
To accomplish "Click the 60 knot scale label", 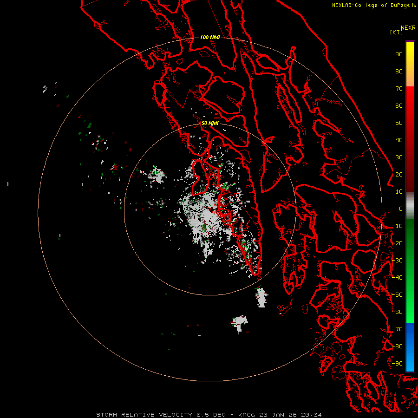I will (x=399, y=106).
